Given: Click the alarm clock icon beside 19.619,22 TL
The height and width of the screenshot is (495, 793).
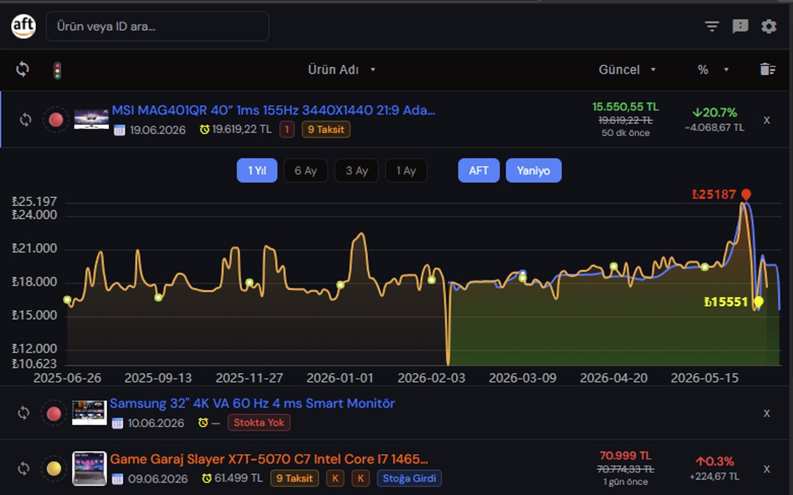Looking at the screenshot, I should tap(204, 129).
